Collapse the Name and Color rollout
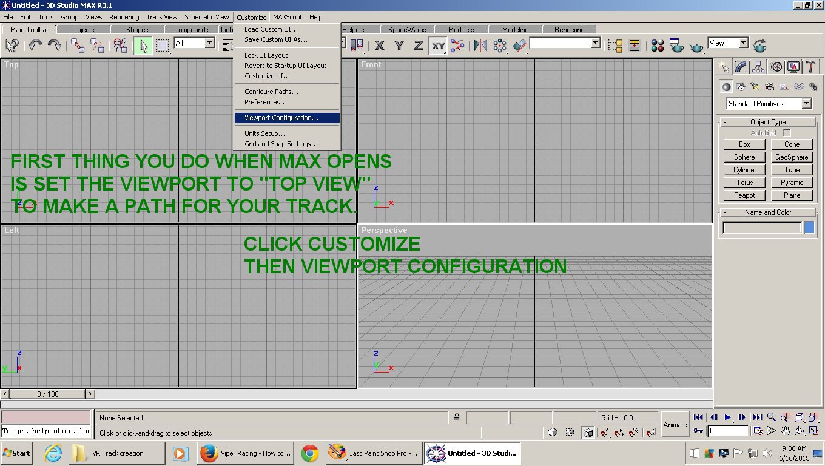The height and width of the screenshot is (466, 825). [x=767, y=212]
